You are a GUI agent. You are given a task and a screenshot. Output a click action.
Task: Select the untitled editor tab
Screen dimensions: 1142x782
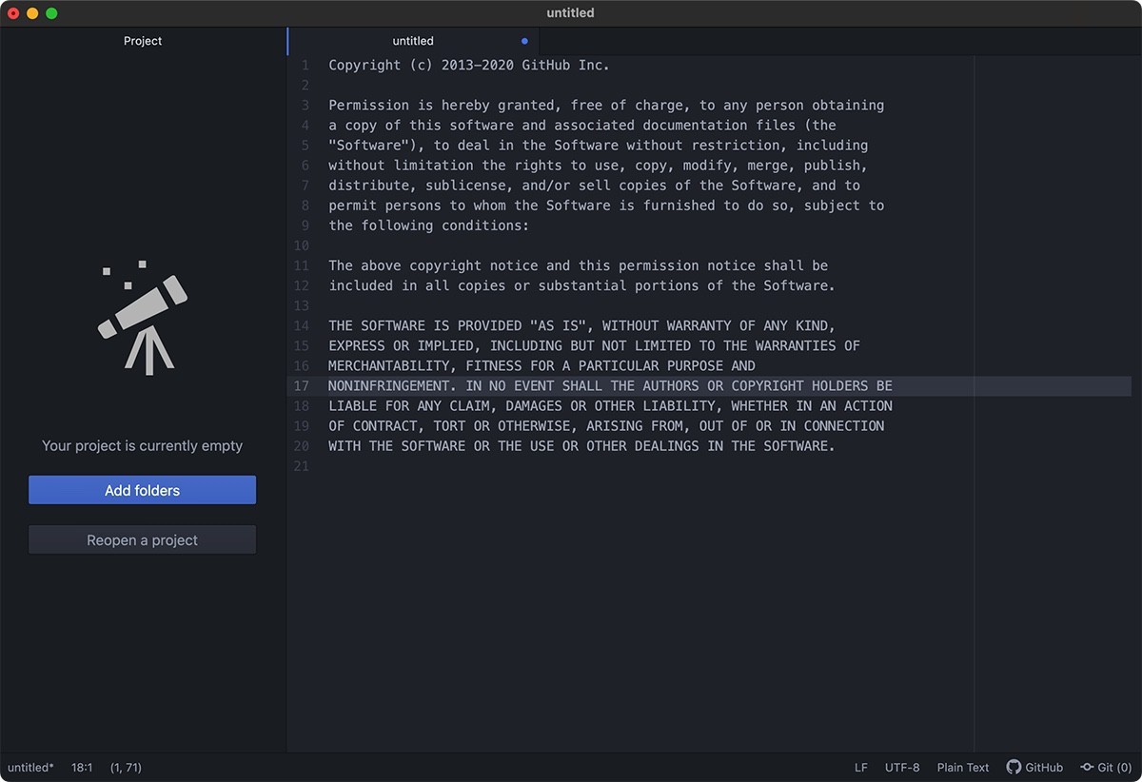(413, 41)
